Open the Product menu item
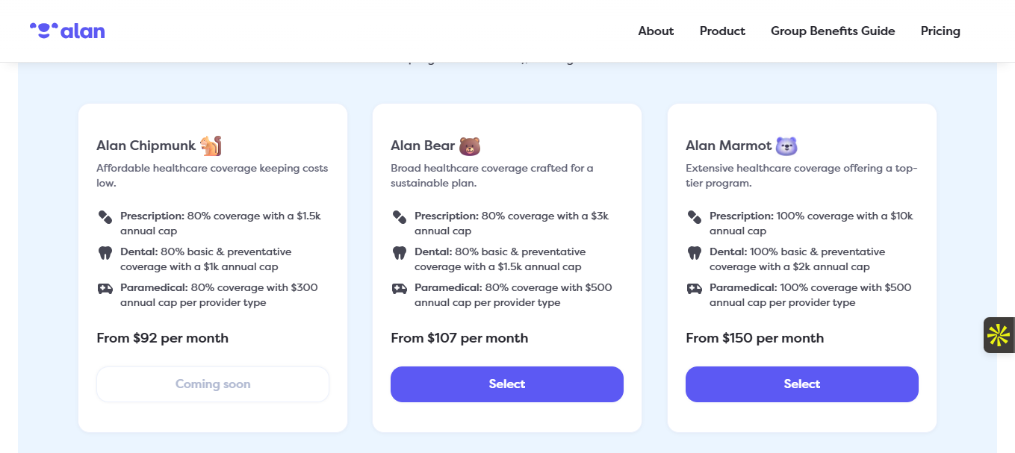 tap(722, 31)
